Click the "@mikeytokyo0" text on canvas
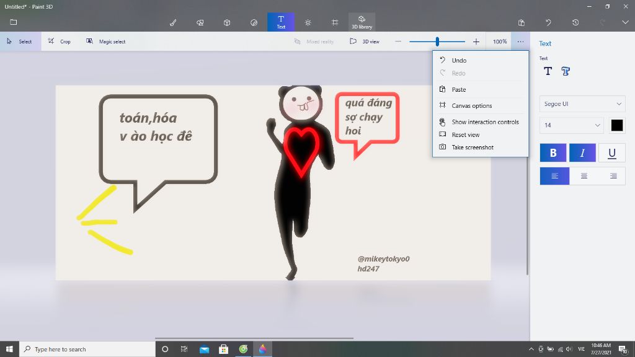The height and width of the screenshot is (357, 635). (x=383, y=258)
